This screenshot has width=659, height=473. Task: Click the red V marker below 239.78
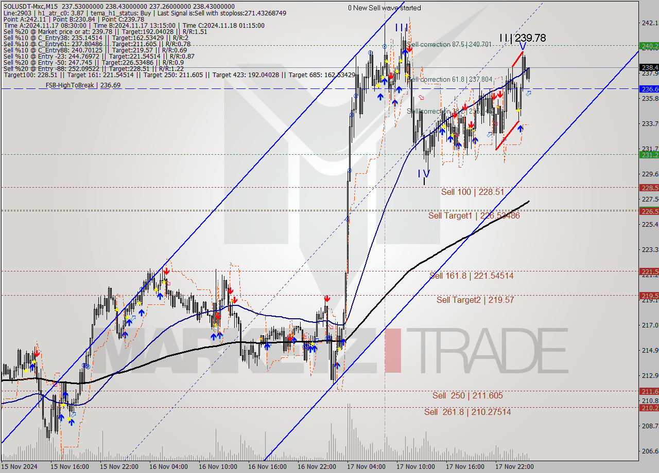pyautogui.click(x=523, y=47)
